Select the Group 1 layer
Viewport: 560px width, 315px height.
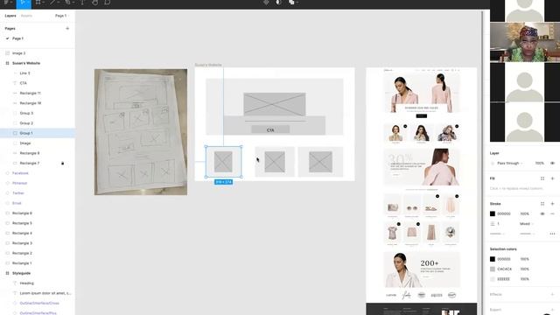(38, 133)
